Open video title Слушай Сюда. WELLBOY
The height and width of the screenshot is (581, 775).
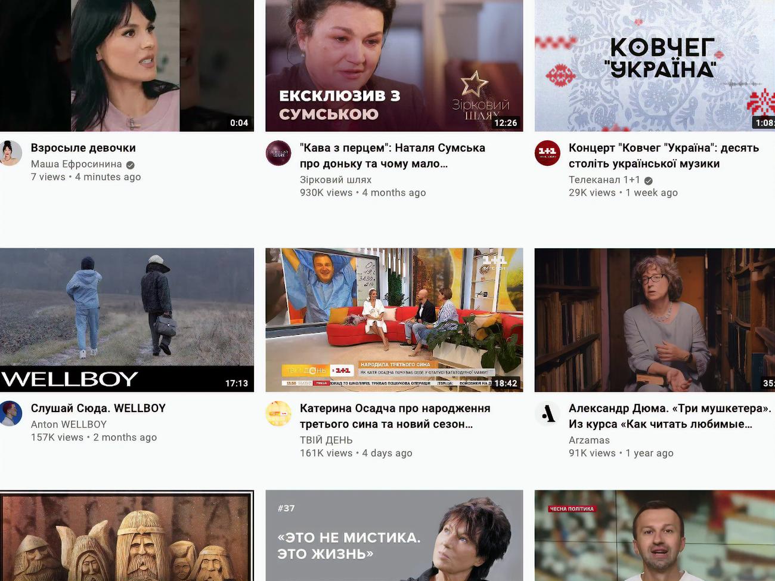click(x=98, y=409)
